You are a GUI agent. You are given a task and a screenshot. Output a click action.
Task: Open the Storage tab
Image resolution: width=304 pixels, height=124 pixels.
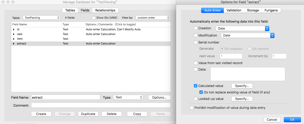point(253,10)
